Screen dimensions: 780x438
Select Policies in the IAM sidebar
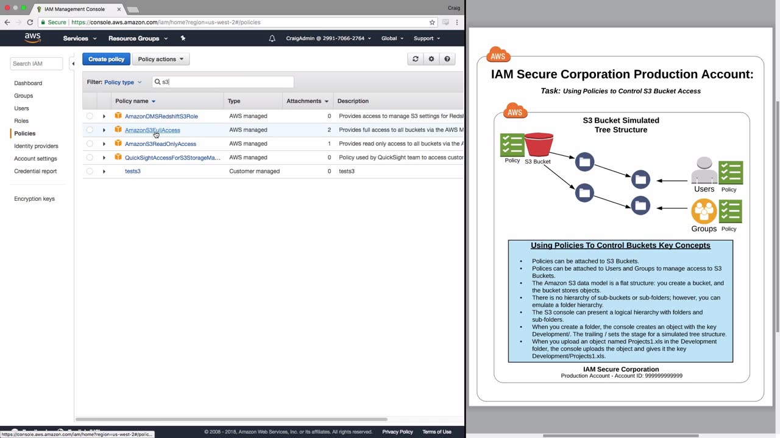(x=25, y=133)
